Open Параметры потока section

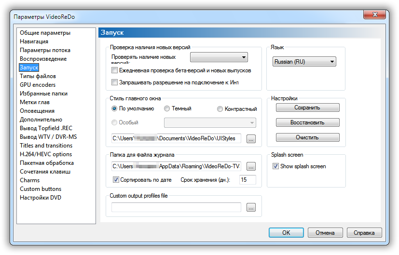(x=45, y=50)
